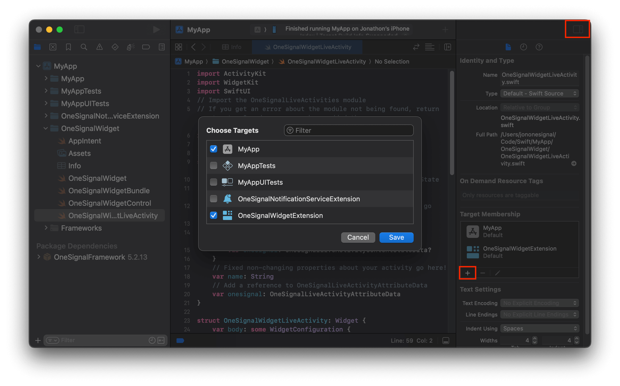Screen dimensions: 620x386
Task: Expand the OneSignalFramework package
Action: point(39,257)
